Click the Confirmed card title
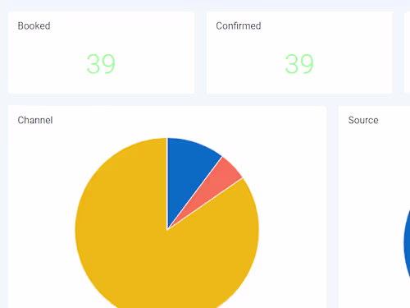The width and height of the screenshot is (410, 308). pos(239,26)
